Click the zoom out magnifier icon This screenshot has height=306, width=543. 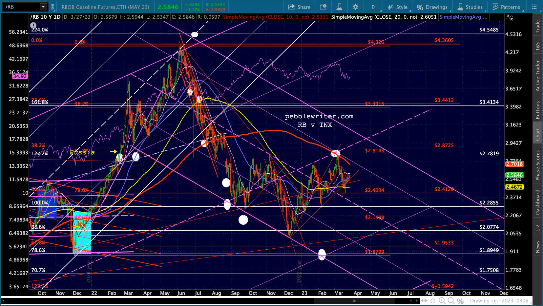pyautogui.click(x=451, y=301)
